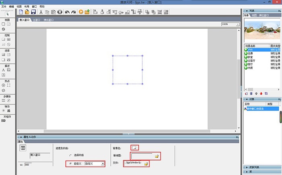Delete object with the black X circle icon
Viewport: 282px width, 175px height.
click(x=60, y=12)
